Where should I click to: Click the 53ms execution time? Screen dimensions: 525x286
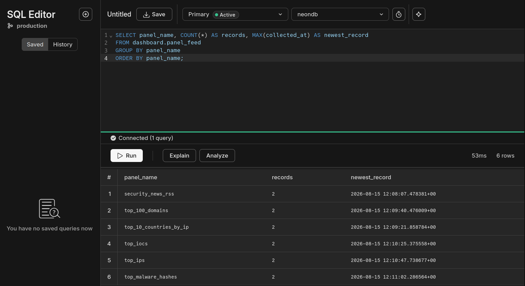pyautogui.click(x=479, y=156)
